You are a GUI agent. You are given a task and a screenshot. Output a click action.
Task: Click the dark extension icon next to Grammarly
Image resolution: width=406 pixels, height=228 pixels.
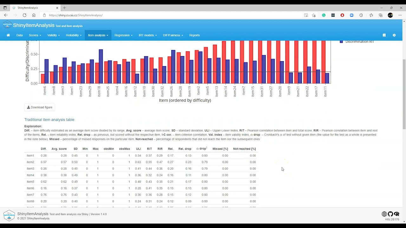click(333, 15)
